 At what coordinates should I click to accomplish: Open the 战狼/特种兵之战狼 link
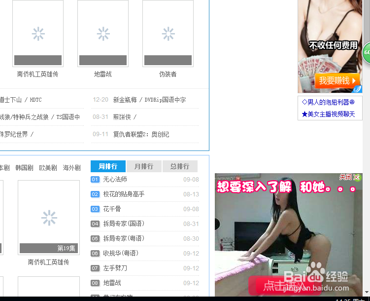point(39,117)
